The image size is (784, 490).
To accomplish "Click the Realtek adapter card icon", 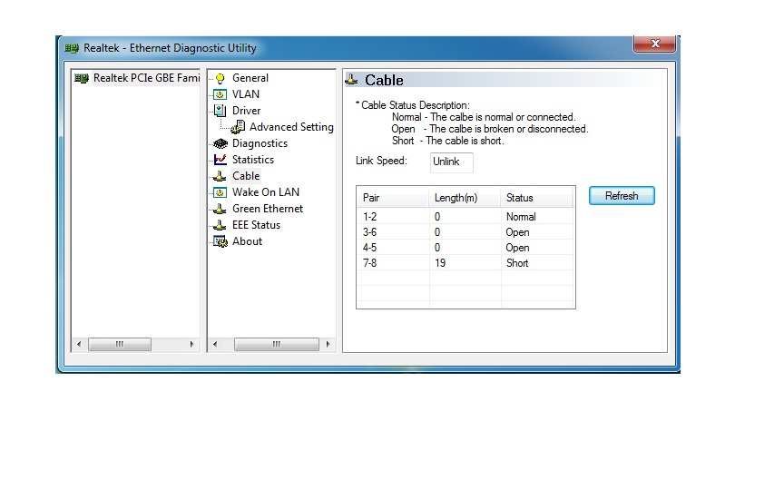I will click(x=82, y=78).
